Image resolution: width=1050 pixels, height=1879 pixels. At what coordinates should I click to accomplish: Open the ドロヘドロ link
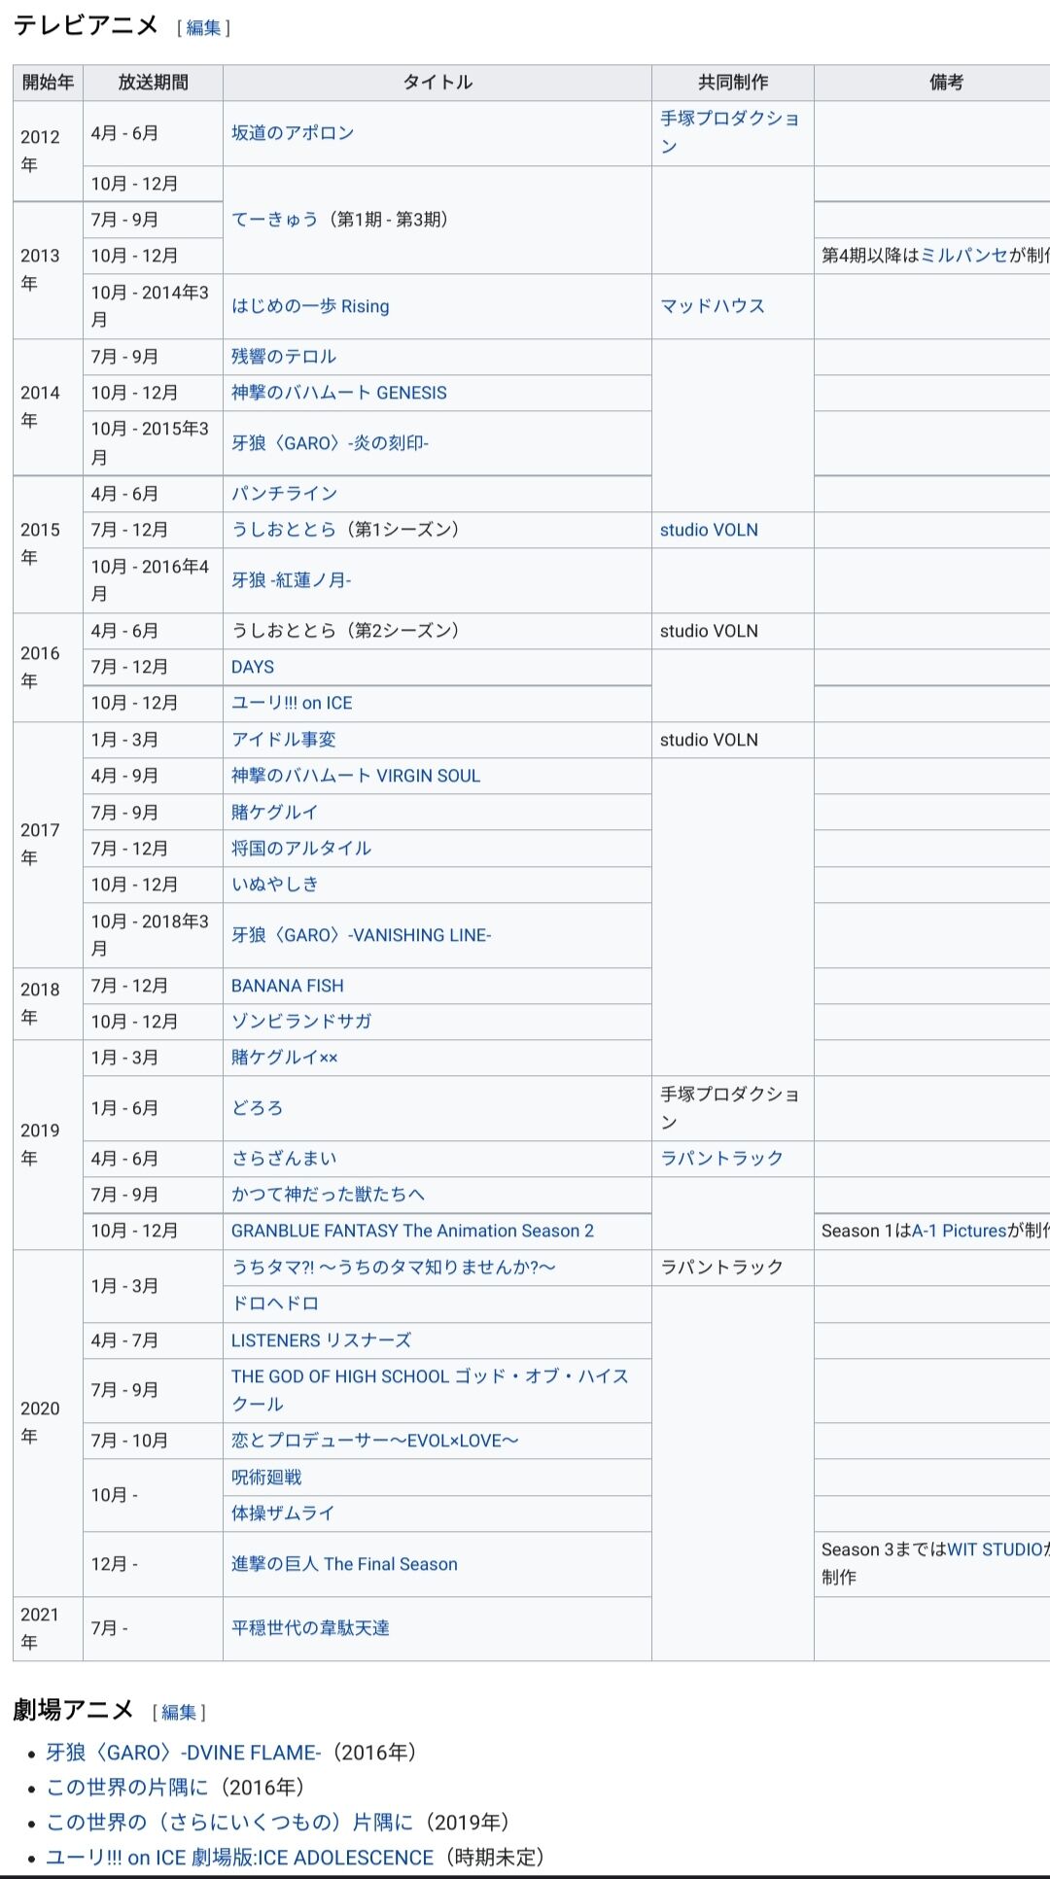click(275, 1304)
